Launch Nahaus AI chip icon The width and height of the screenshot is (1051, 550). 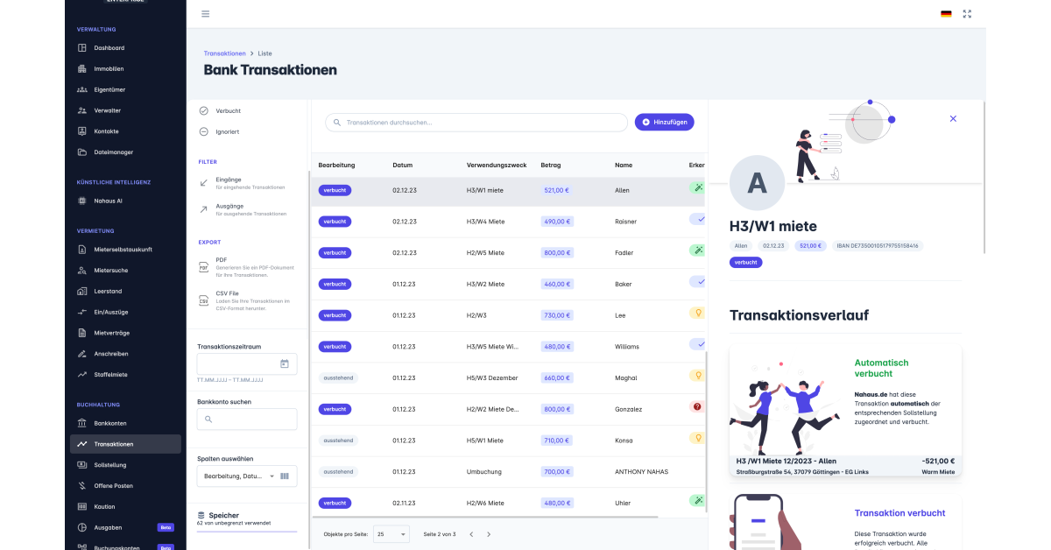pyautogui.click(x=81, y=201)
